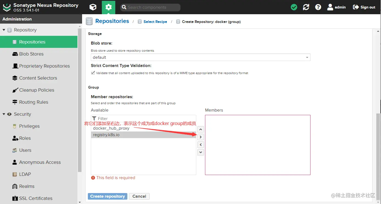The image size is (381, 204).
Task: Click the green system status check icon
Action: 294,7
